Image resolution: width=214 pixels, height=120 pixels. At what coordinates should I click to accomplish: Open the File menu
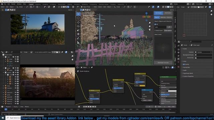[5, 4]
